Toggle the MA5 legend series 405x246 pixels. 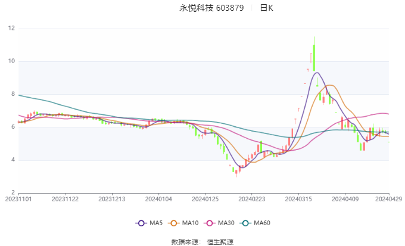coord(149,223)
